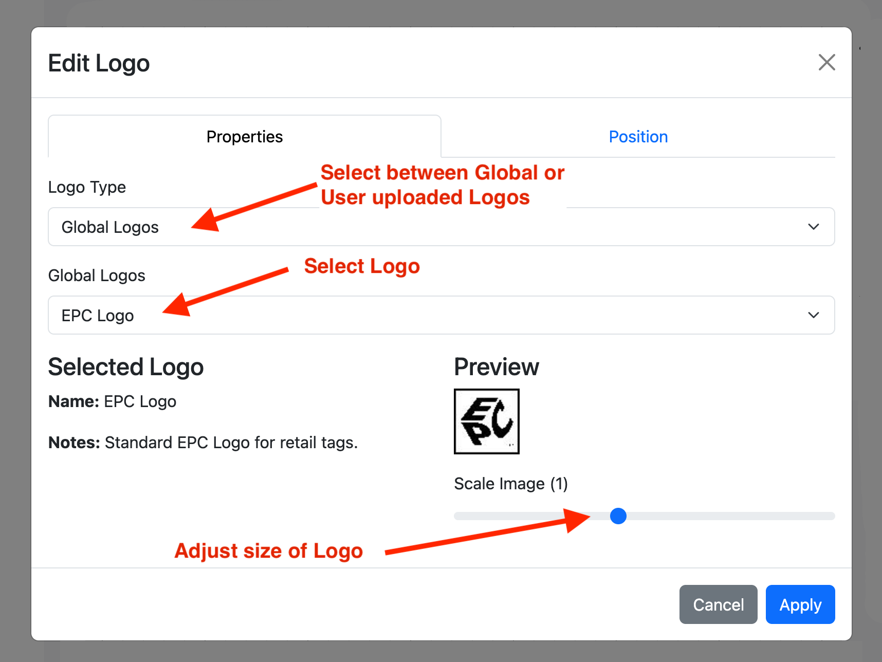Screen dimensions: 882x662
Task: Switch to the Position tab
Action: tap(638, 137)
